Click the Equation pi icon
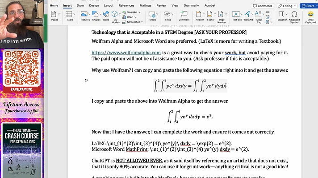Viewport: 318px width, 178px height. (281, 14)
